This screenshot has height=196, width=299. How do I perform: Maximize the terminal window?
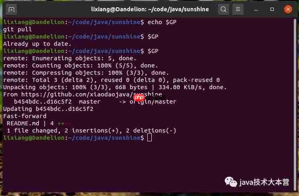272,9
